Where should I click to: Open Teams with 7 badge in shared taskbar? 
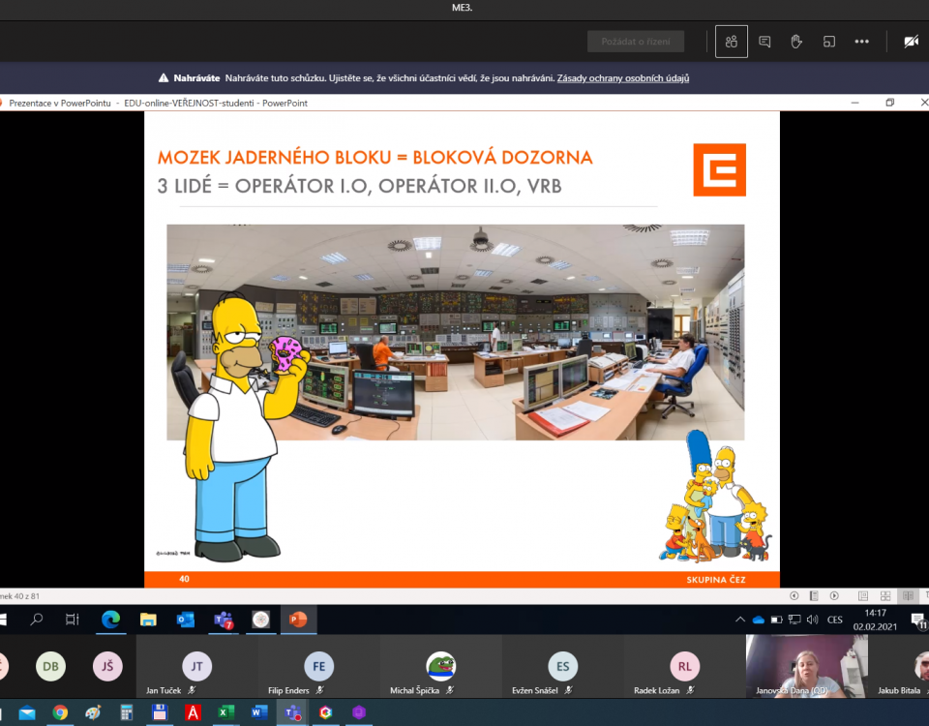point(224,620)
